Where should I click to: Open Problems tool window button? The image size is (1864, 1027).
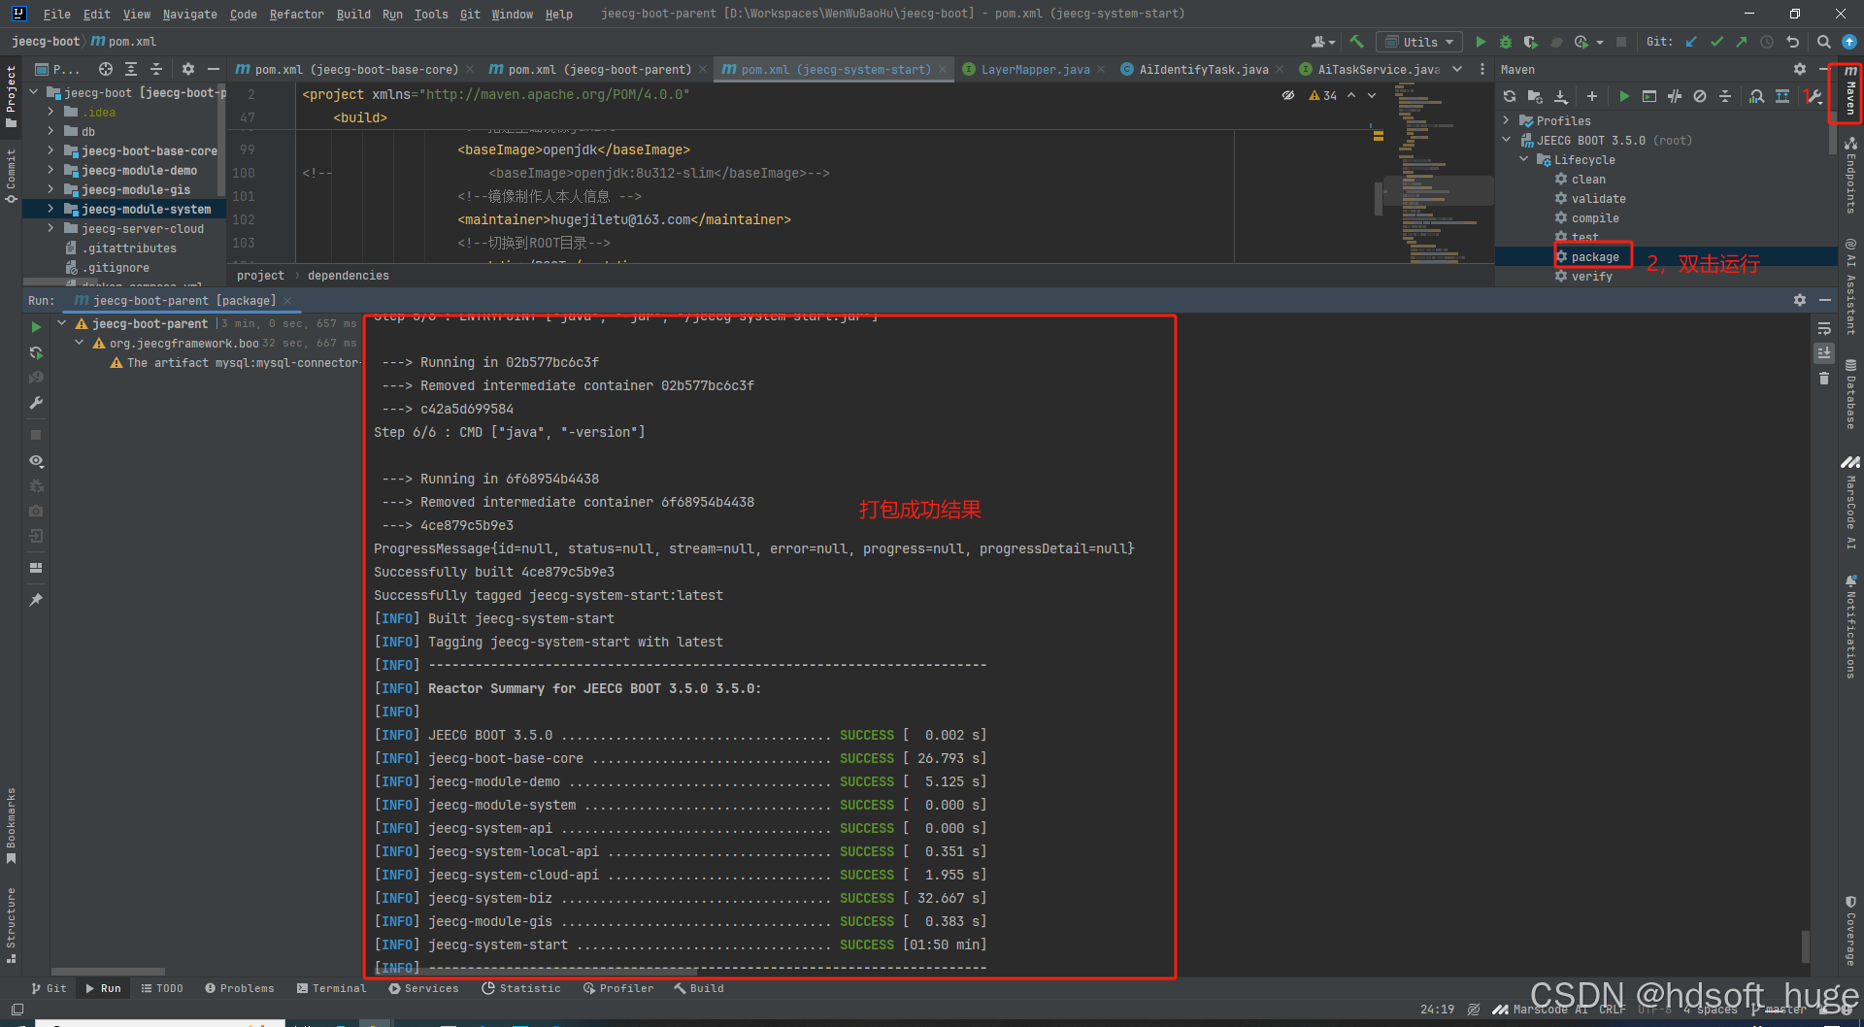240,988
